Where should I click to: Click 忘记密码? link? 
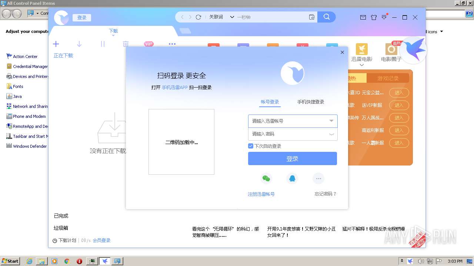click(x=326, y=194)
